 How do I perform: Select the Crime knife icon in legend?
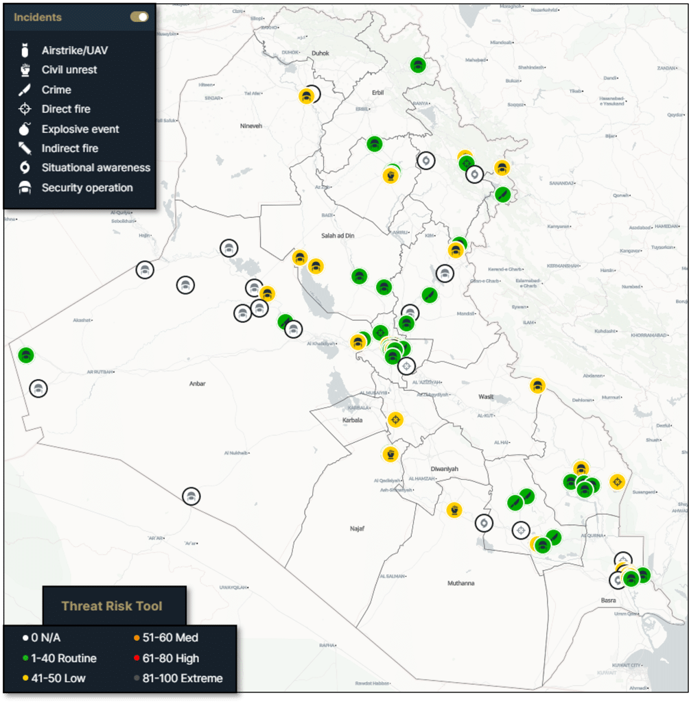pyautogui.click(x=25, y=90)
